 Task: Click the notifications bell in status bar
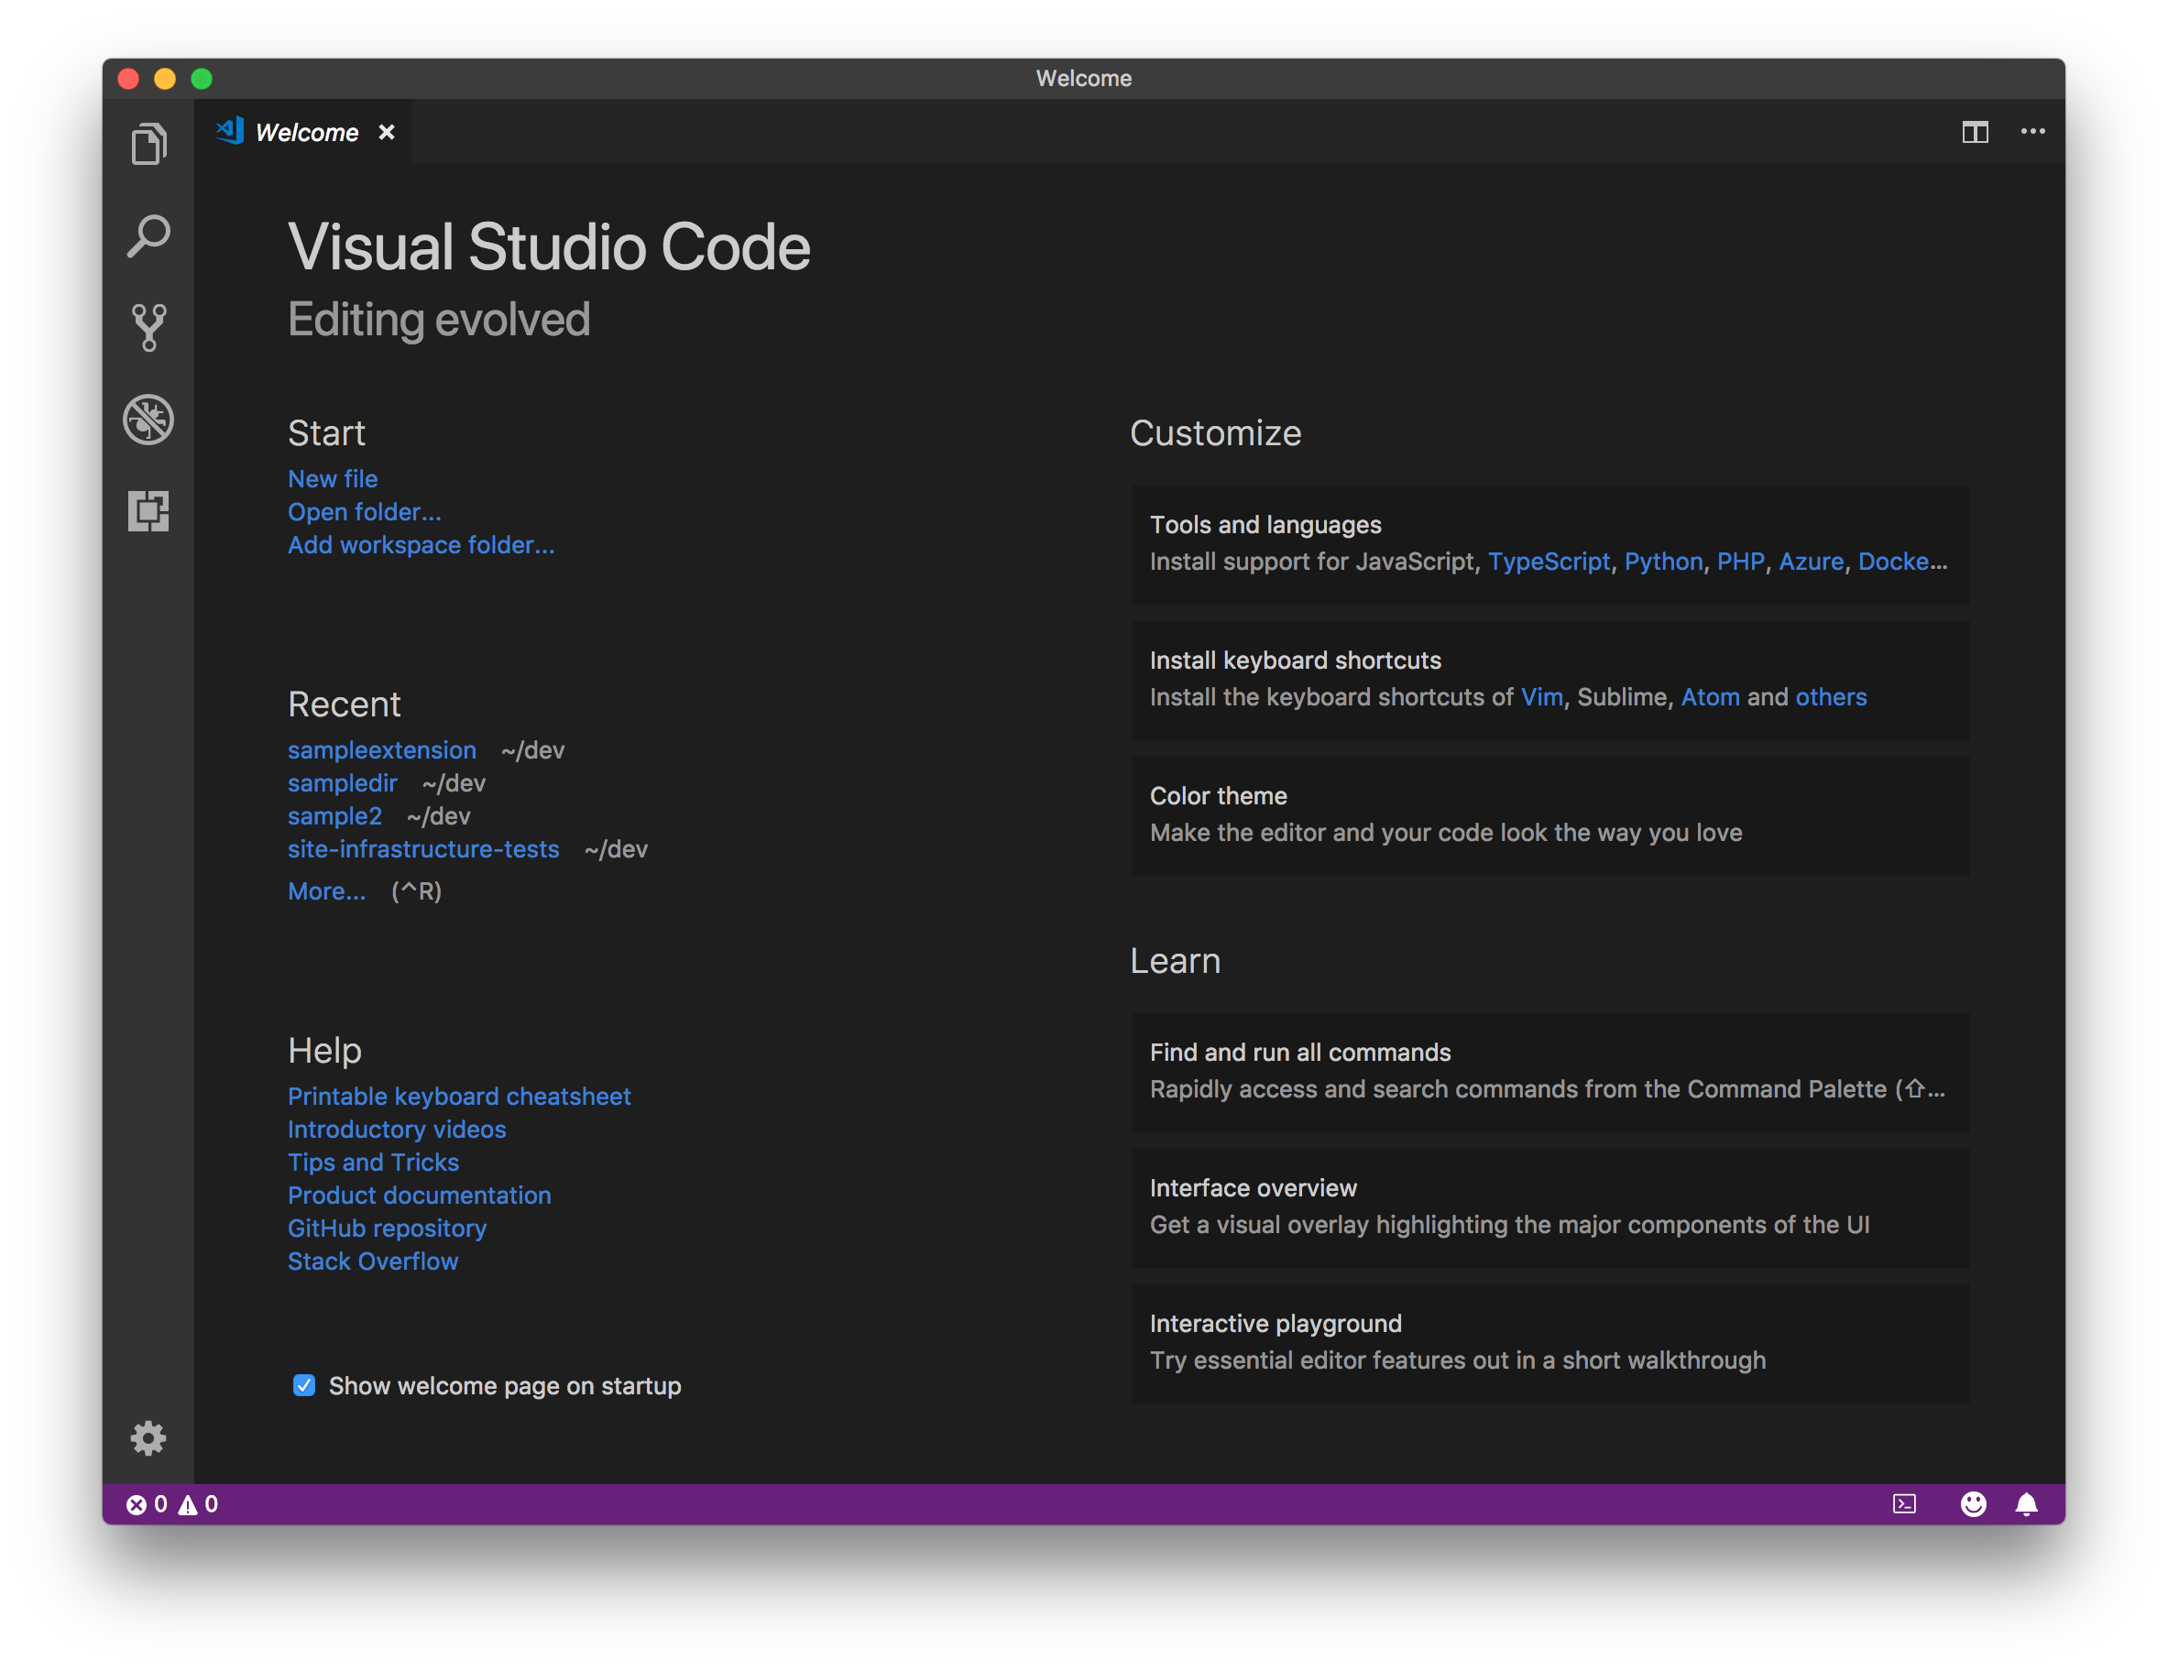pos(2026,1504)
